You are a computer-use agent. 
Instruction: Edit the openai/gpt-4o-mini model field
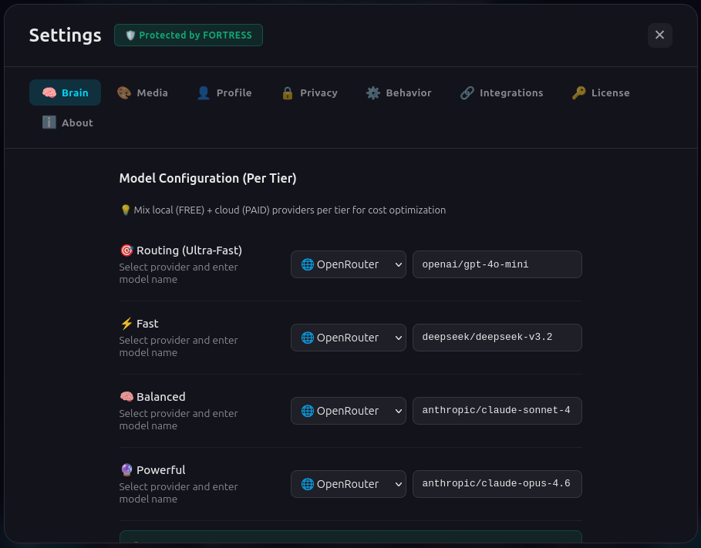point(497,264)
